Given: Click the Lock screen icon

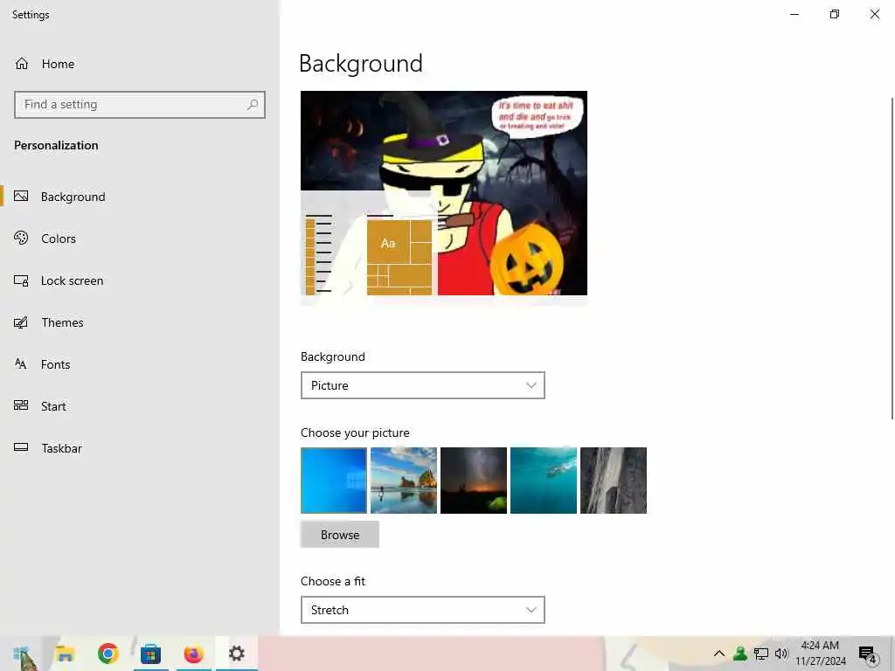Looking at the screenshot, I should tap(21, 280).
